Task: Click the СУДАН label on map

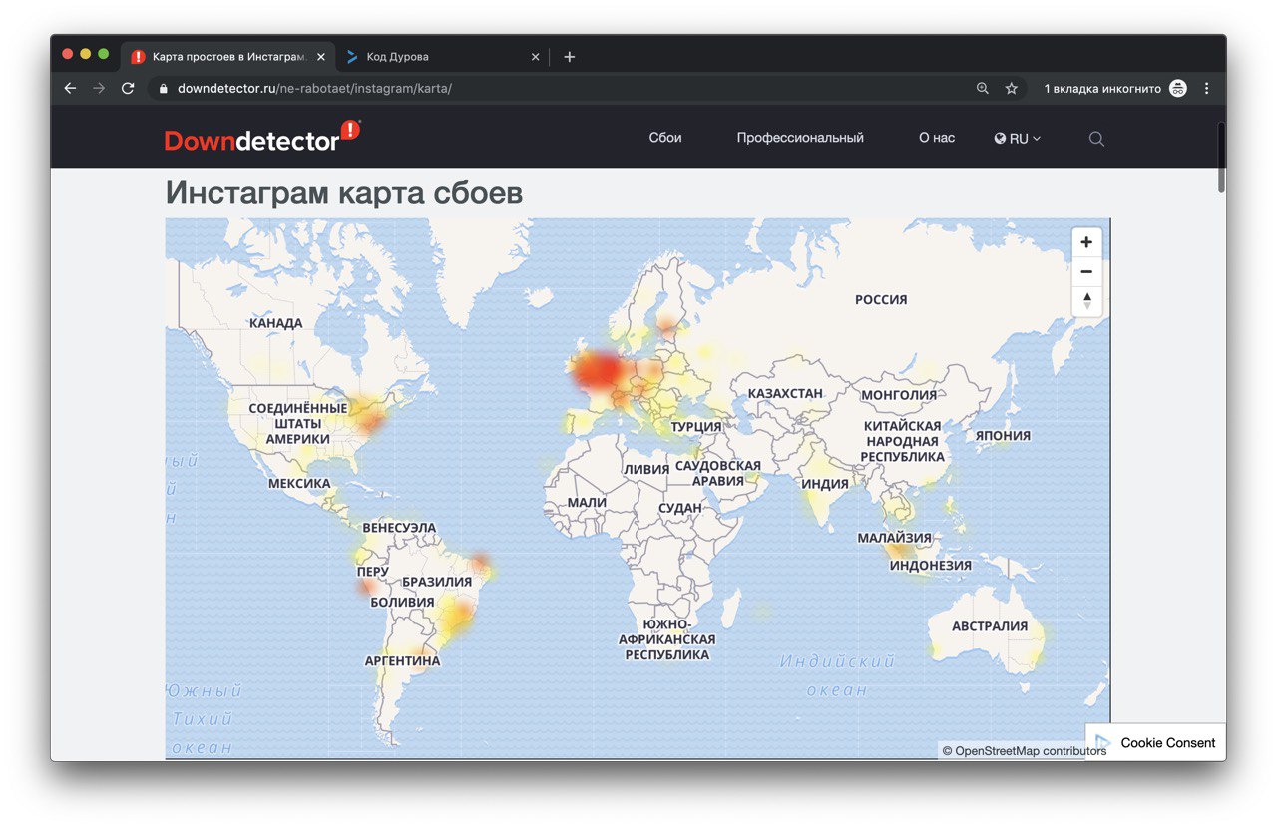Action: tap(680, 507)
